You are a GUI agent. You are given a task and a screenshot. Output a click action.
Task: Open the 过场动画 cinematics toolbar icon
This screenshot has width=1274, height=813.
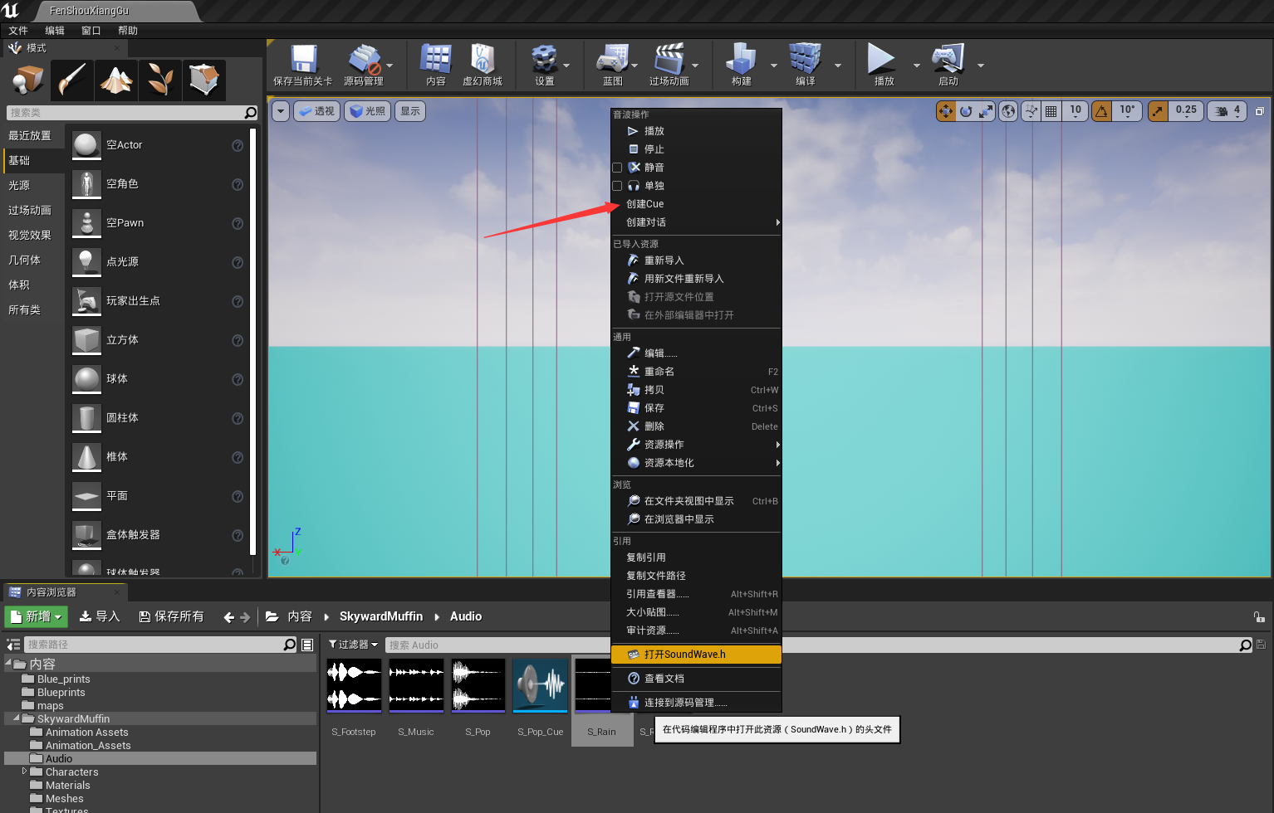tap(669, 65)
